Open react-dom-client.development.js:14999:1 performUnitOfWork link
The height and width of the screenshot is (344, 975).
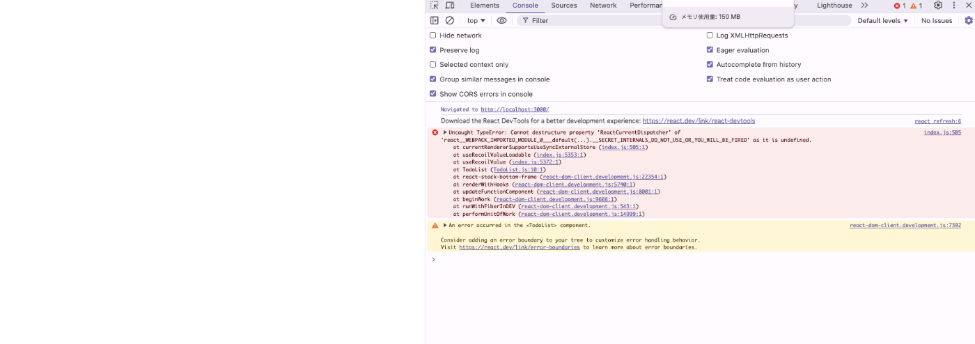(582, 214)
